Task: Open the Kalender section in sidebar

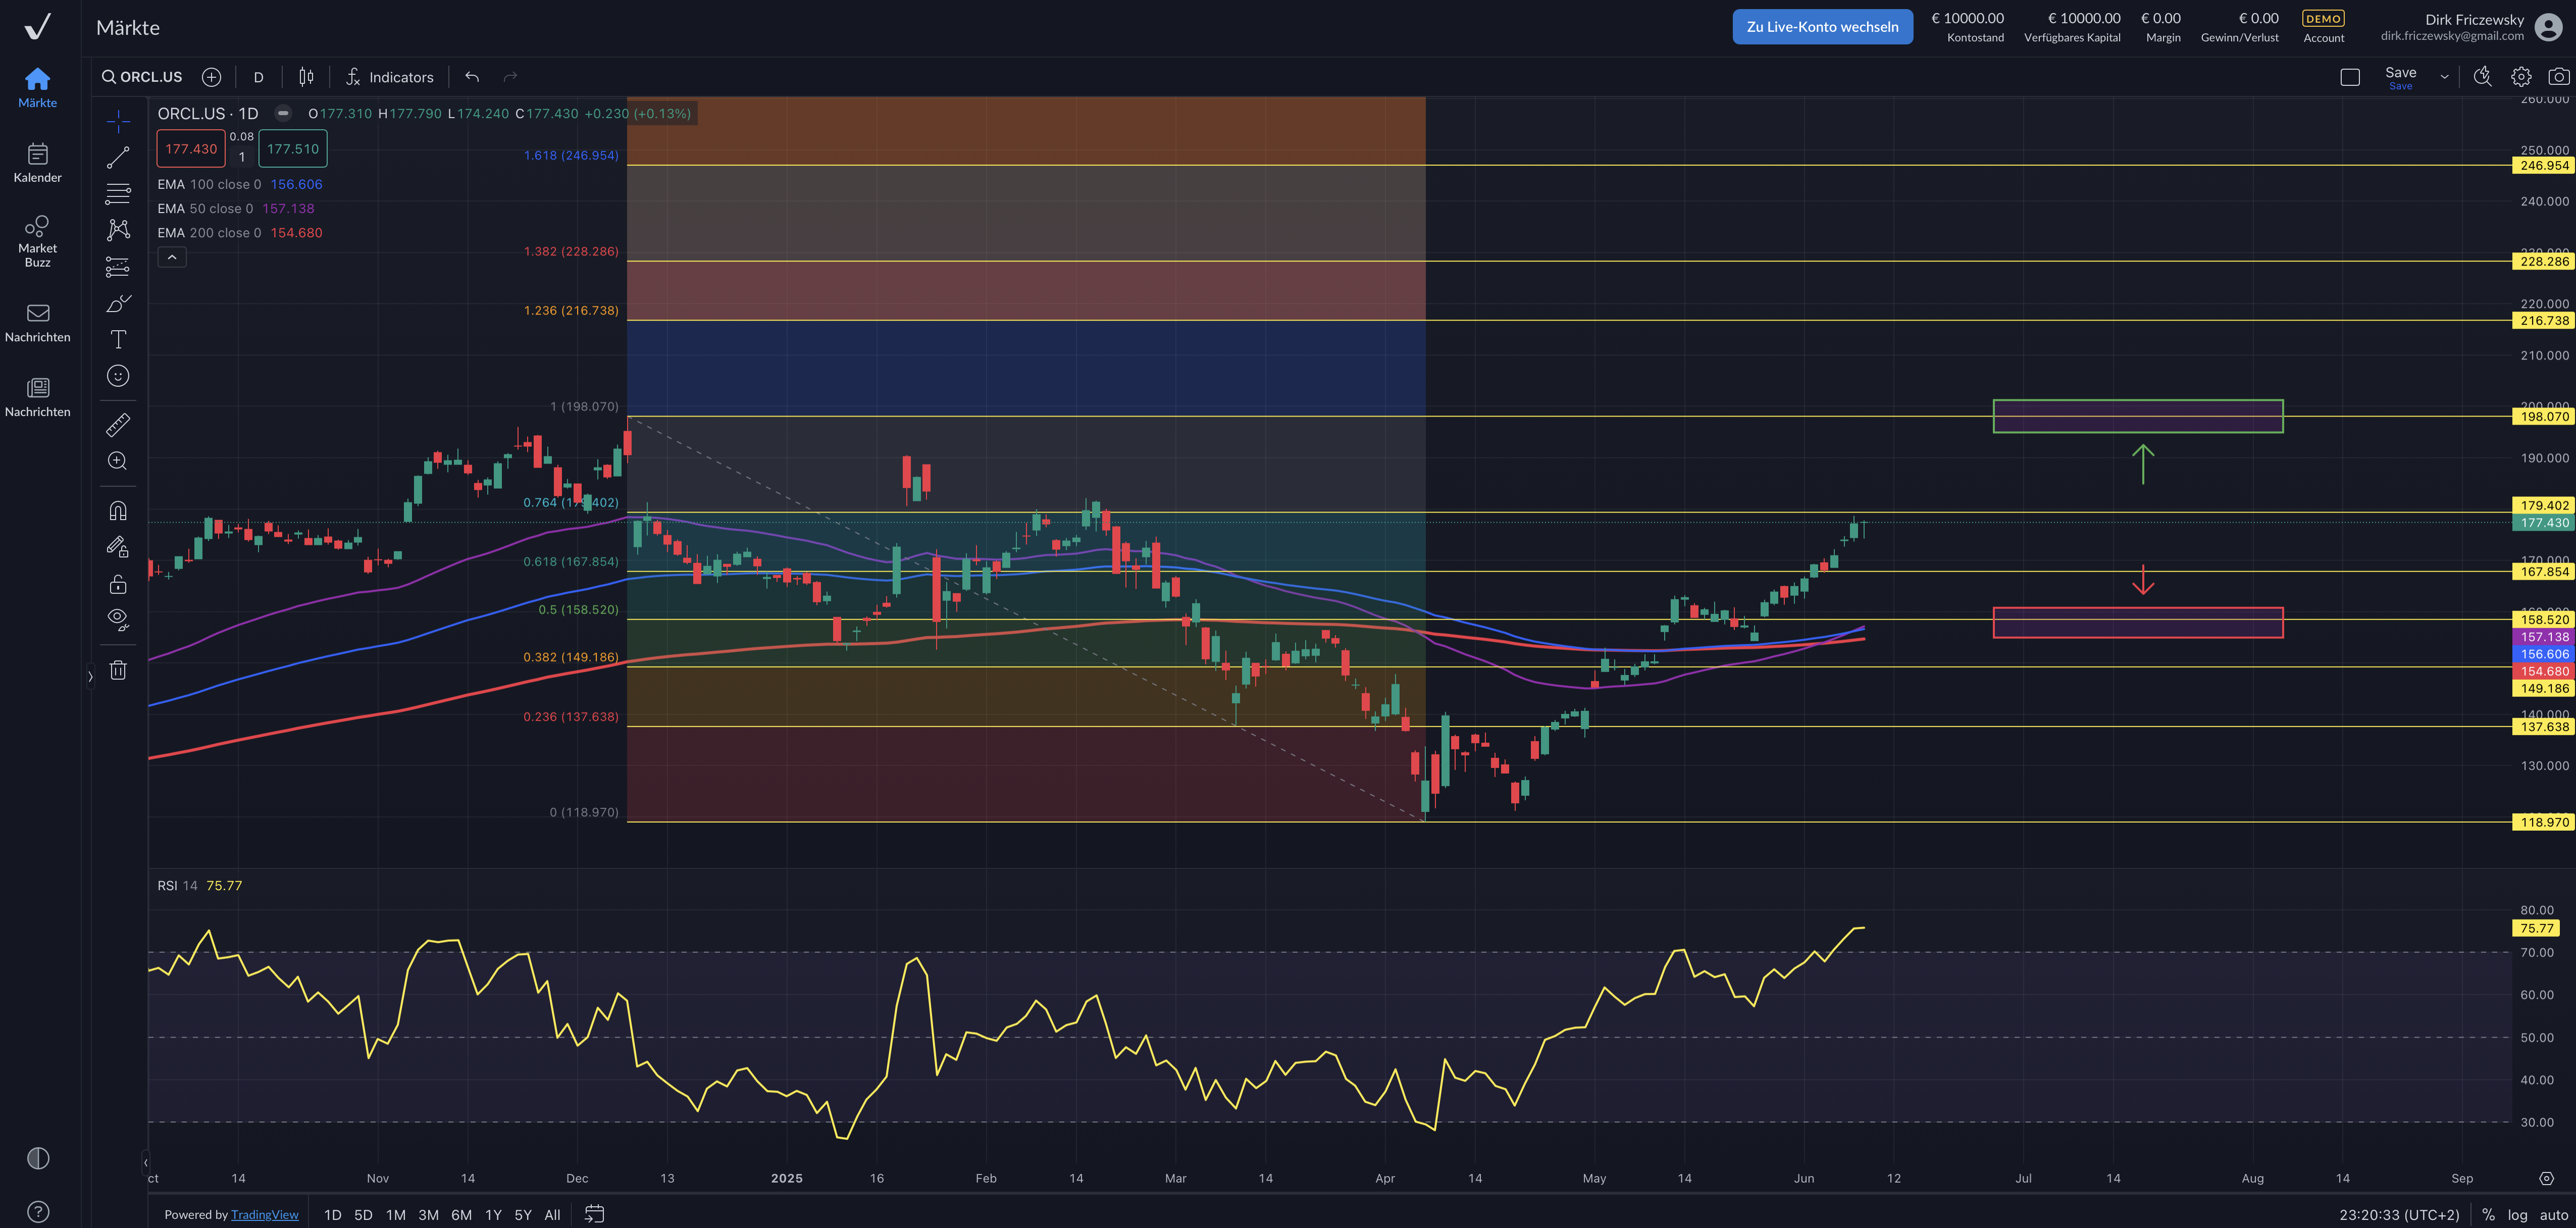Action: click(x=38, y=163)
